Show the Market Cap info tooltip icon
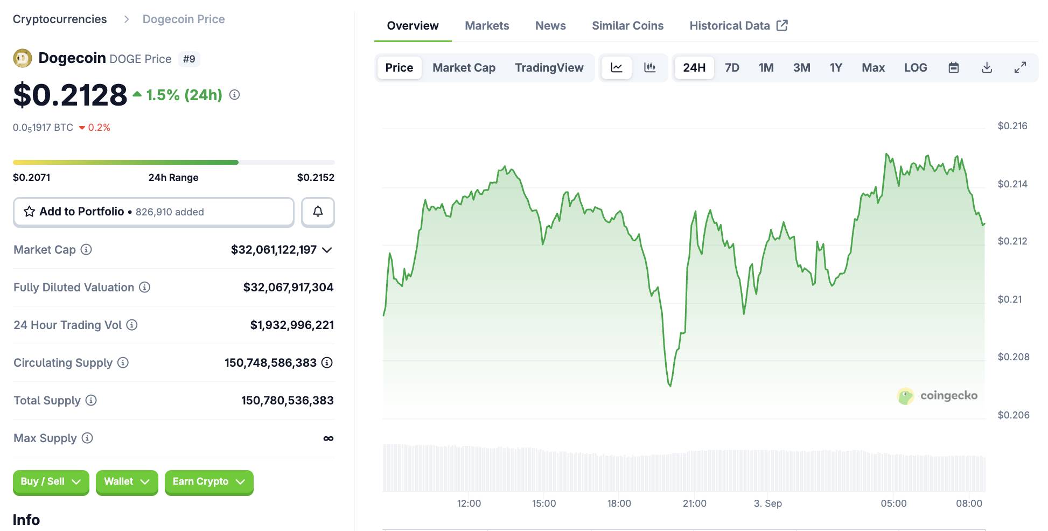This screenshot has height=531, width=1048. point(86,249)
